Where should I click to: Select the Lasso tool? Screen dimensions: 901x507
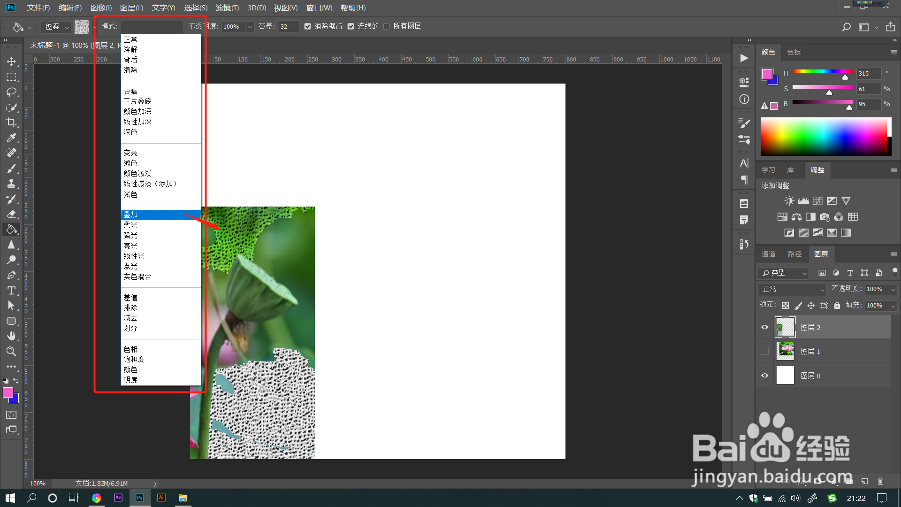11,92
